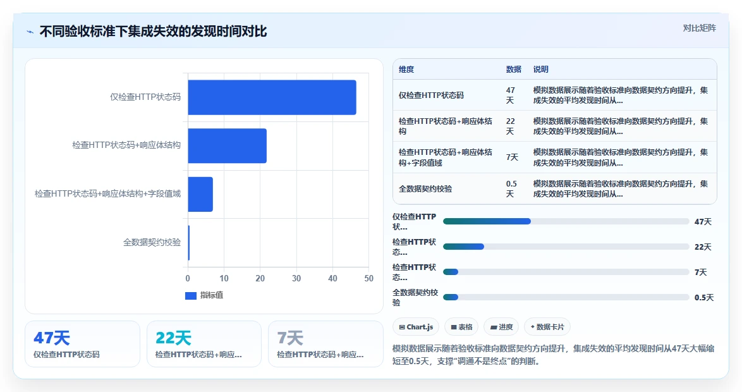
Task: Click the x-axis tick 20
Action: click(x=260, y=278)
